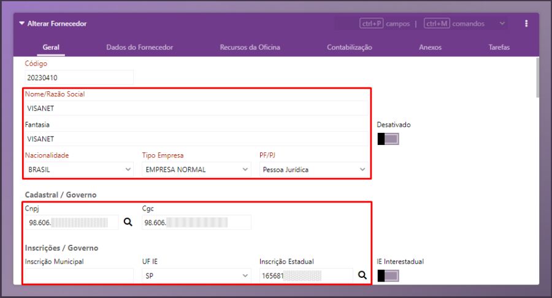Open the Tipo Empresa dropdown
This screenshot has width=552, height=298.
pyautogui.click(x=196, y=169)
